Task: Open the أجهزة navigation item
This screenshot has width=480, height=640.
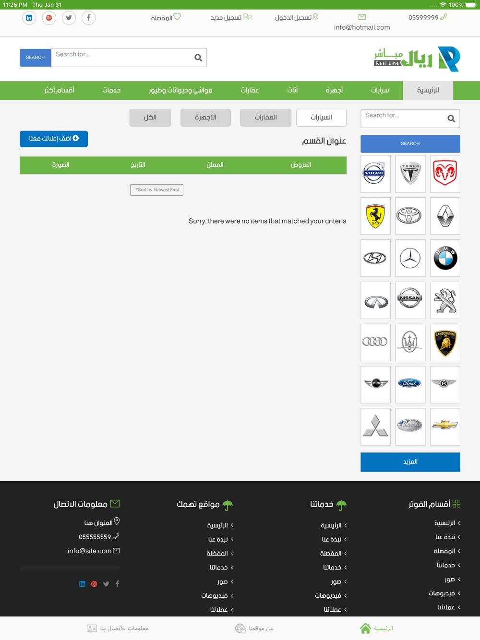Action: coord(335,90)
